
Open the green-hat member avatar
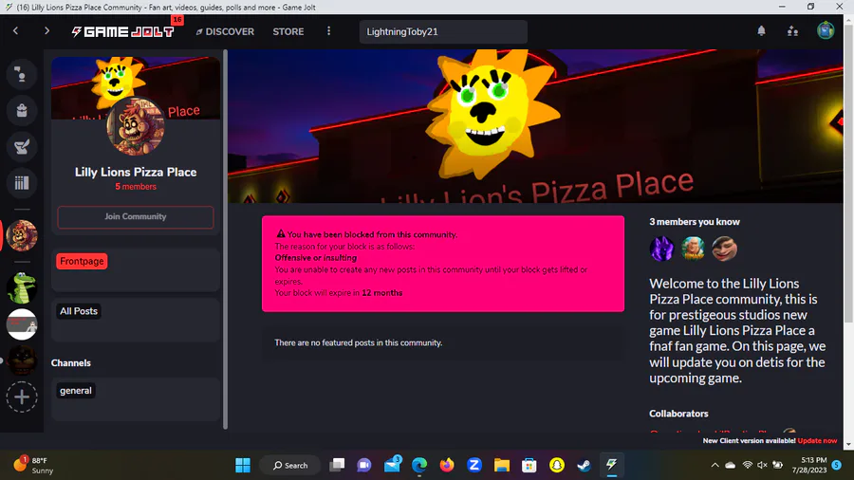[693, 249]
